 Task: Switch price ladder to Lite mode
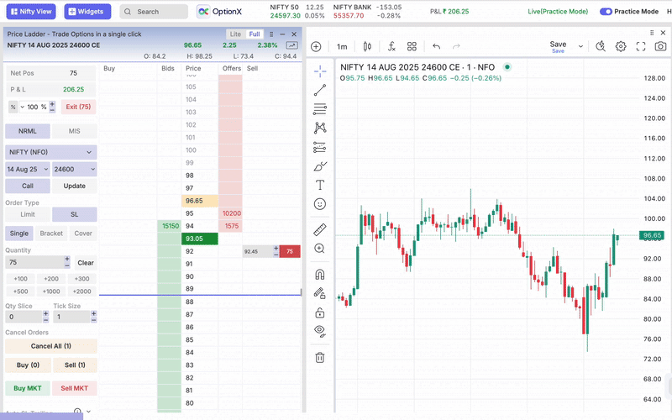pyautogui.click(x=235, y=34)
